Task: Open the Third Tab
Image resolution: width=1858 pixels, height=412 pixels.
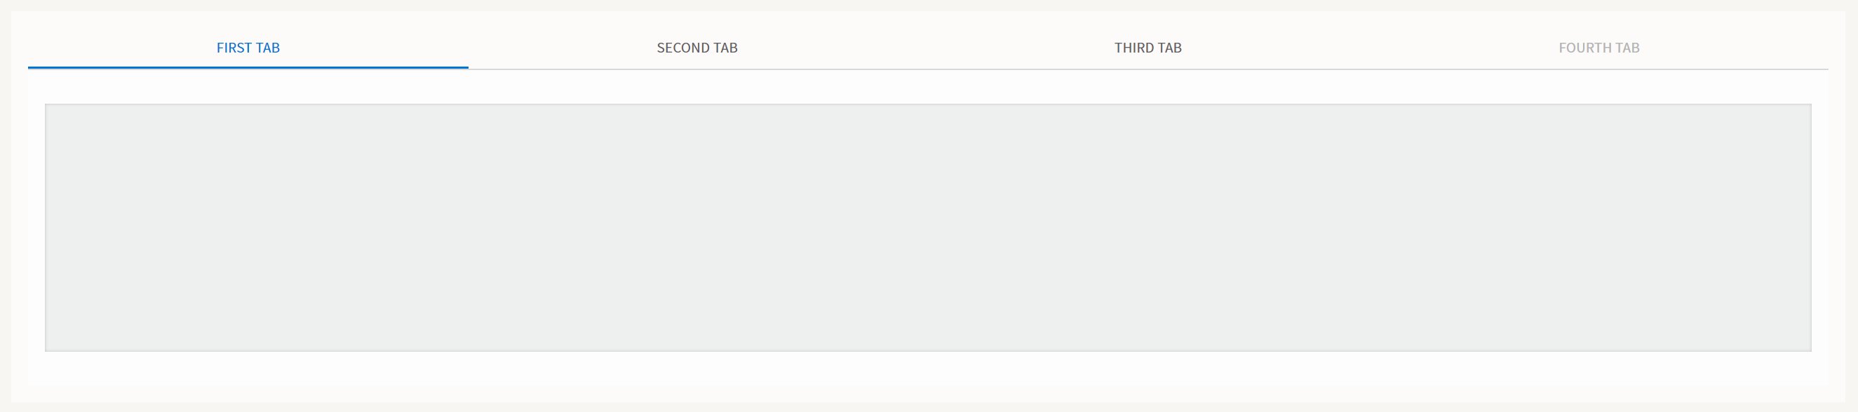Action: click(1147, 48)
